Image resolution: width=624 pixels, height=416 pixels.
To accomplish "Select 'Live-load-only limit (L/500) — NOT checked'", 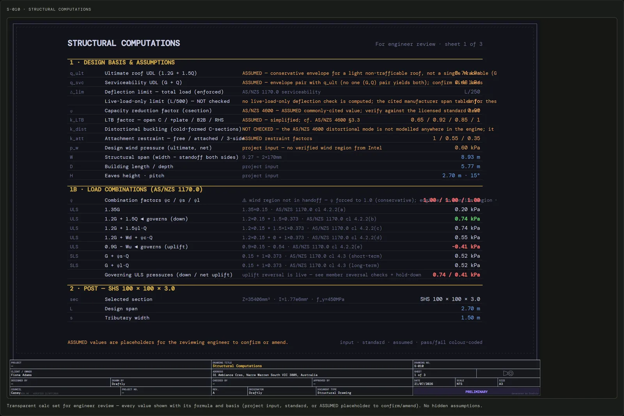I will (x=167, y=101).
